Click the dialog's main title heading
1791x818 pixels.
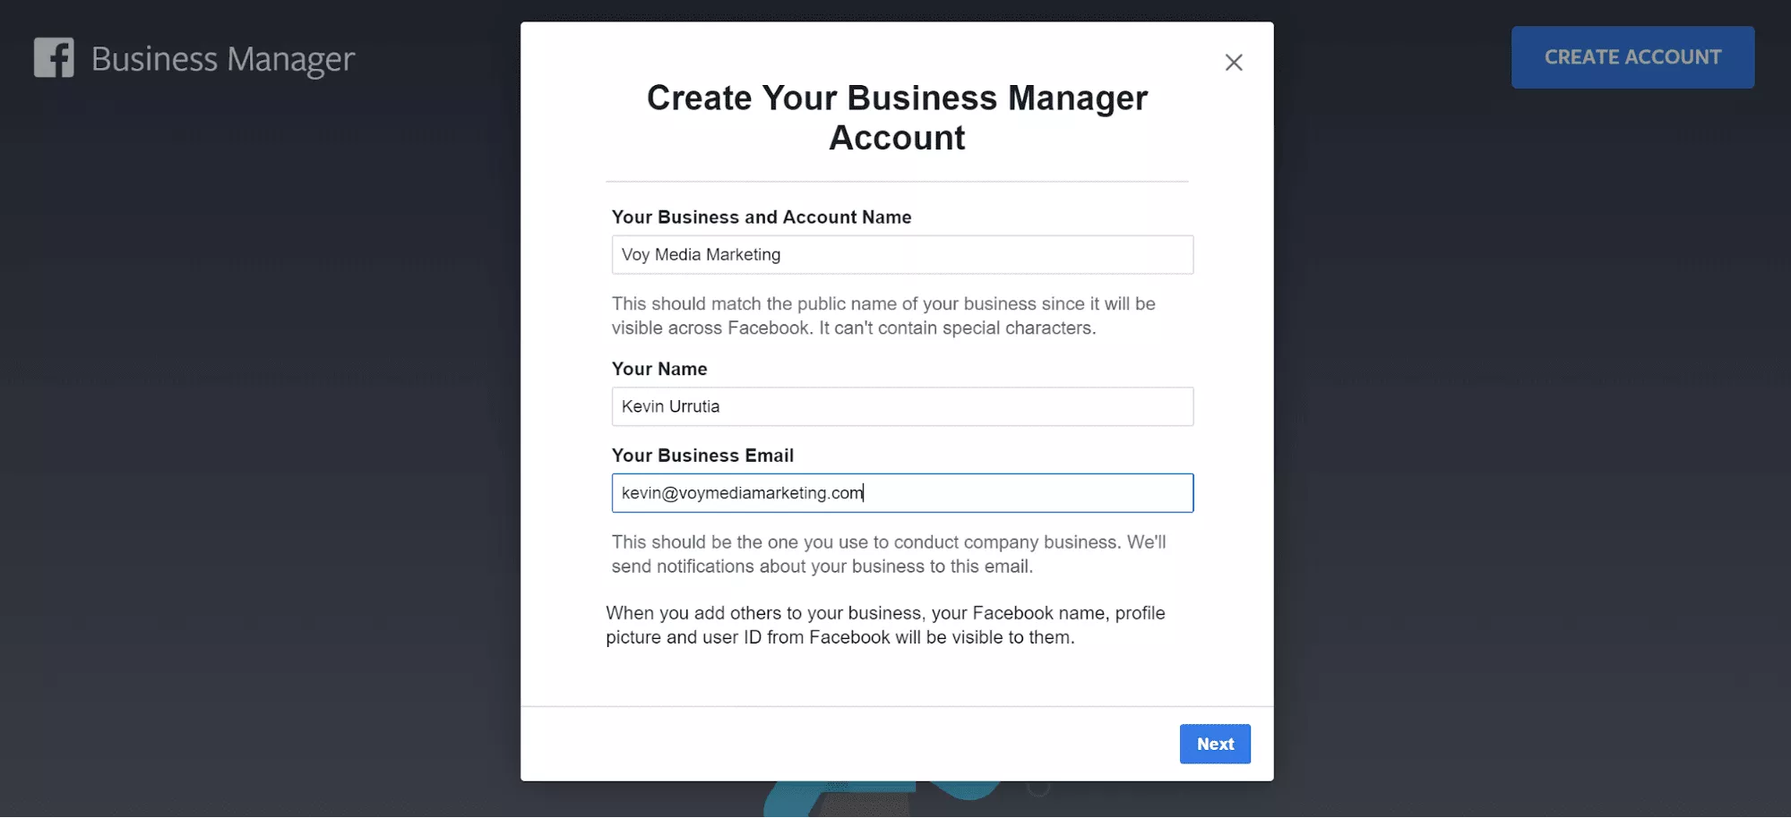[x=897, y=117]
